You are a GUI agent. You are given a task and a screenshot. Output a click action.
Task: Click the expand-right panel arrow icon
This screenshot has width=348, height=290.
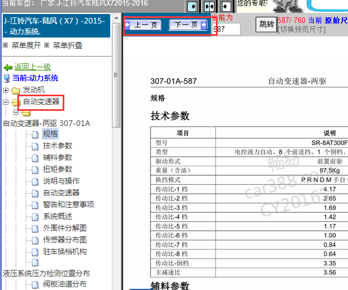[192, 7]
